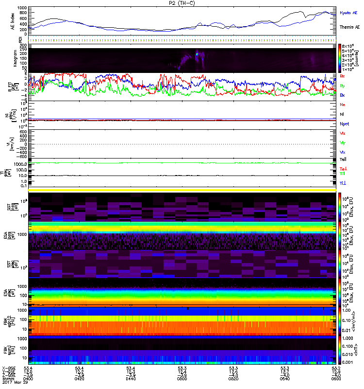The width and height of the screenshot is (364, 389).
Task: Click the FBK magnetic field nT color bar
Action: click(340, 350)
